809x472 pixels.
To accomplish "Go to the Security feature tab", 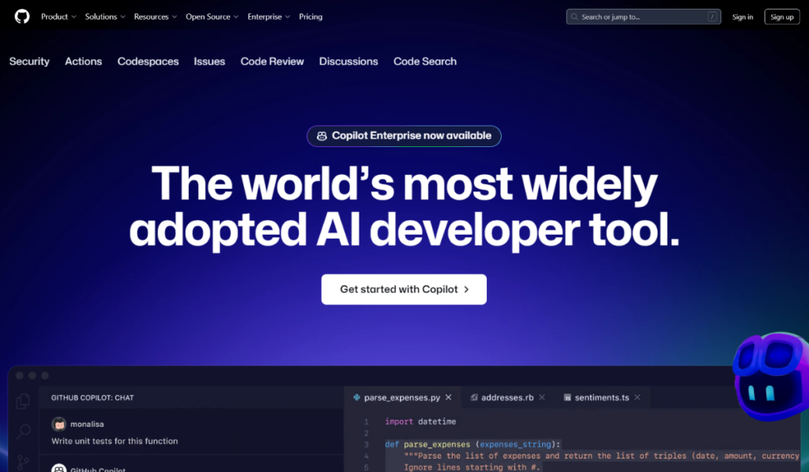I will click(x=29, y=62).
